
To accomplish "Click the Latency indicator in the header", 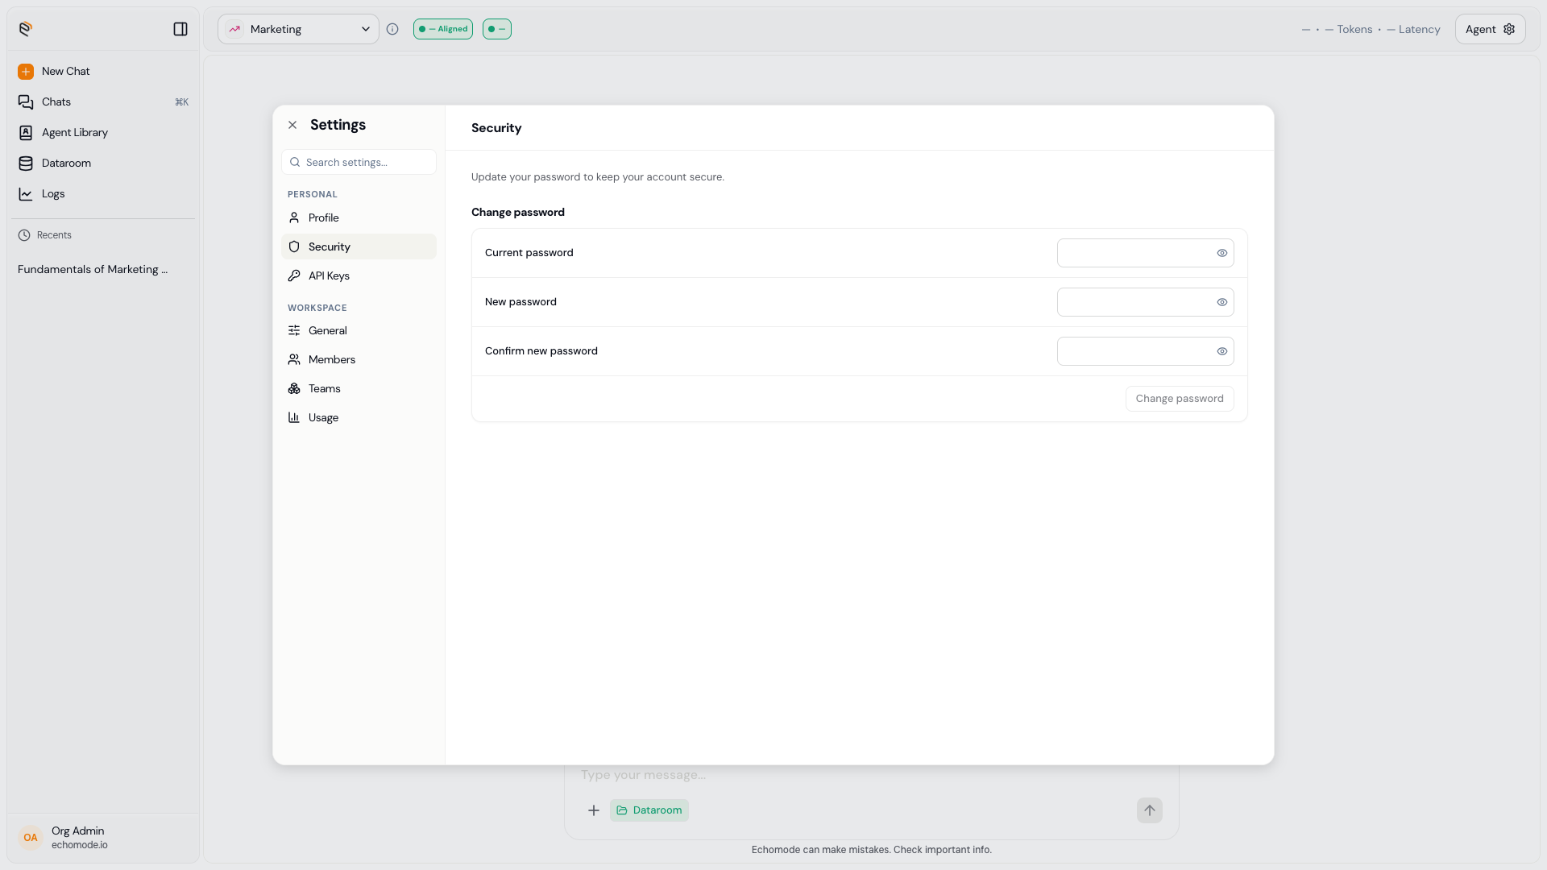I will tap(1413, 29).
